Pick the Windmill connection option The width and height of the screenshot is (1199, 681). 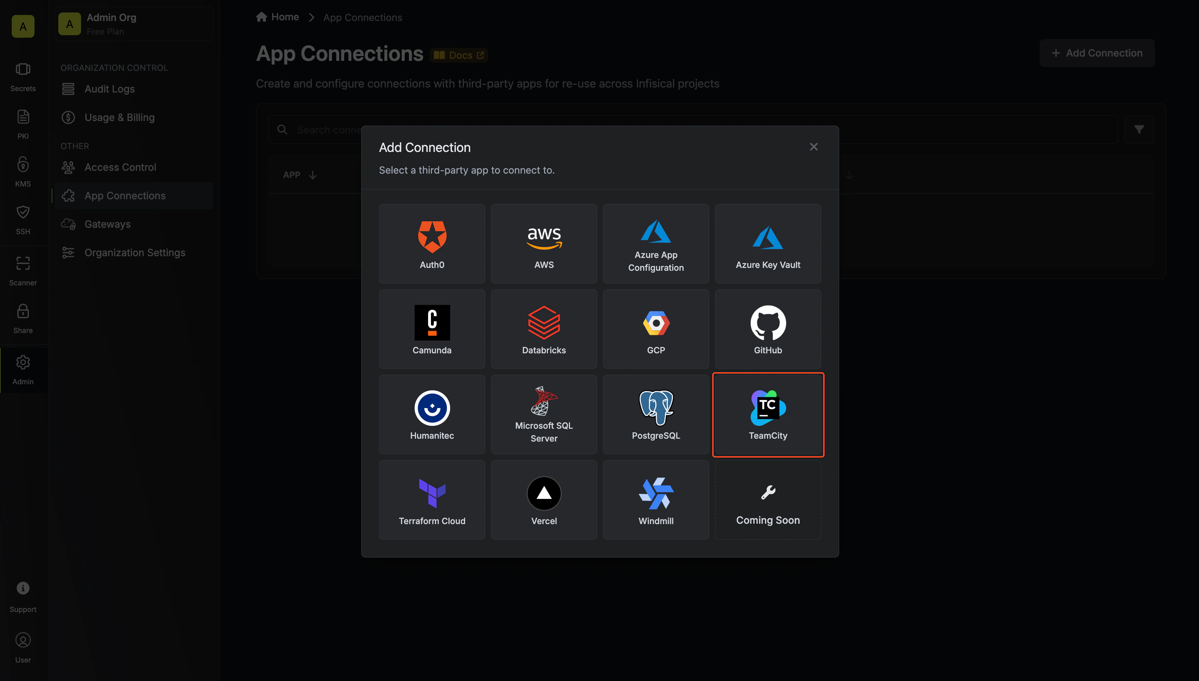click(656, 500)
